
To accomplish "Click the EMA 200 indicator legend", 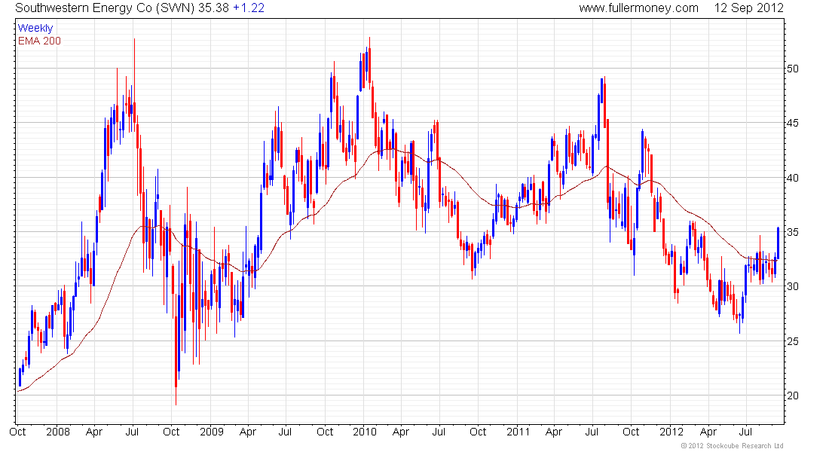I will coord(39,40).
